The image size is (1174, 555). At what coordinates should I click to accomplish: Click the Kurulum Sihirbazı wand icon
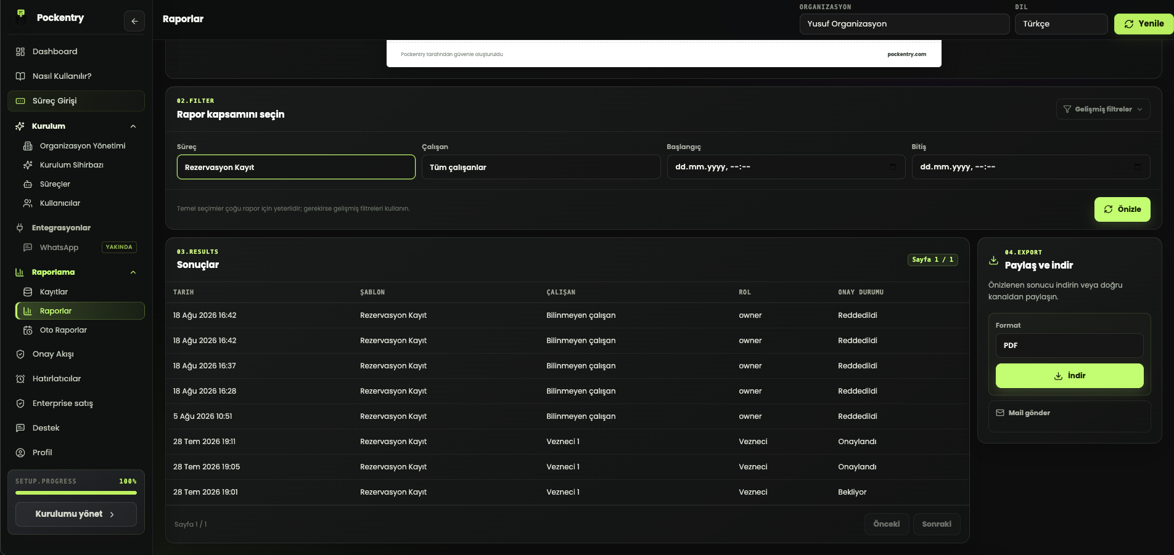(x=28, y=165)
